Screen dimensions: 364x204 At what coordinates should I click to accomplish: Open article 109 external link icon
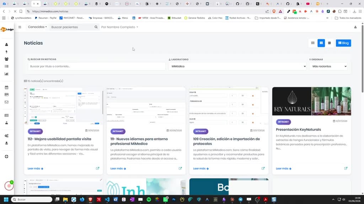[x=263, y=168]
